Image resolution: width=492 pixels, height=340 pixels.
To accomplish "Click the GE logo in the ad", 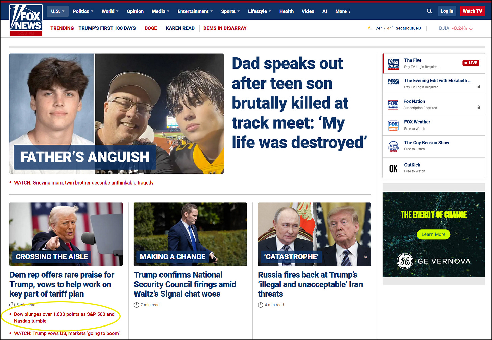I will 405,261.
